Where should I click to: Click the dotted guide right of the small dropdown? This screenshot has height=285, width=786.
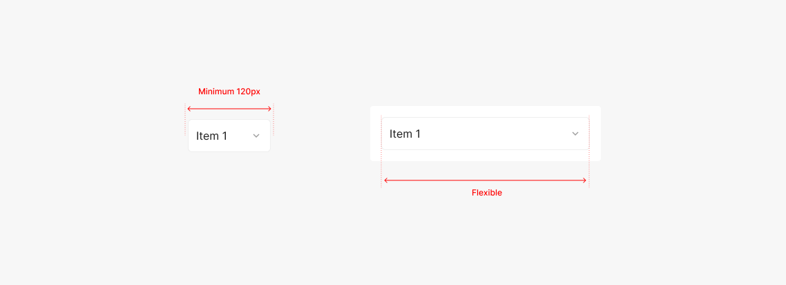274,120
